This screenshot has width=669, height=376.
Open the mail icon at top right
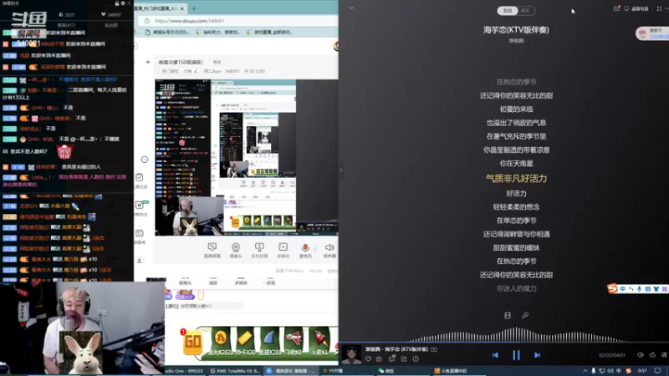pos(616,8)
